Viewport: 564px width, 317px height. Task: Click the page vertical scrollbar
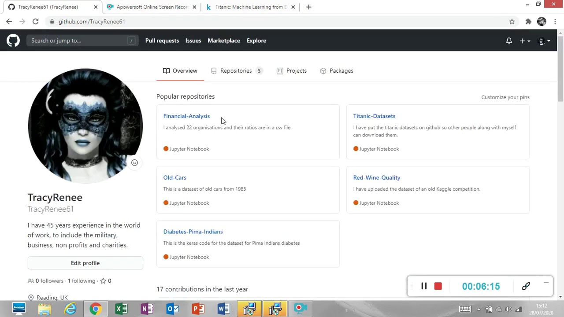pos(560,68)
